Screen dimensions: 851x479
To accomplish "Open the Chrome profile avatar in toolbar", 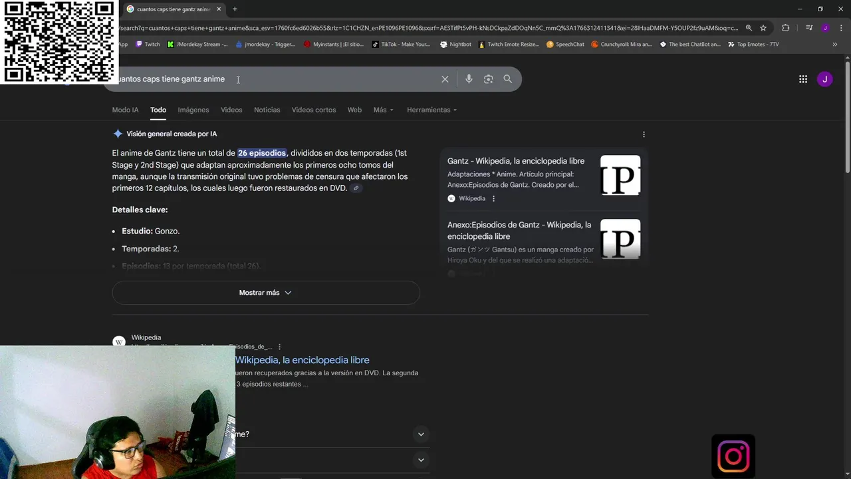I will pyautogui.click(x=825, y=28).
